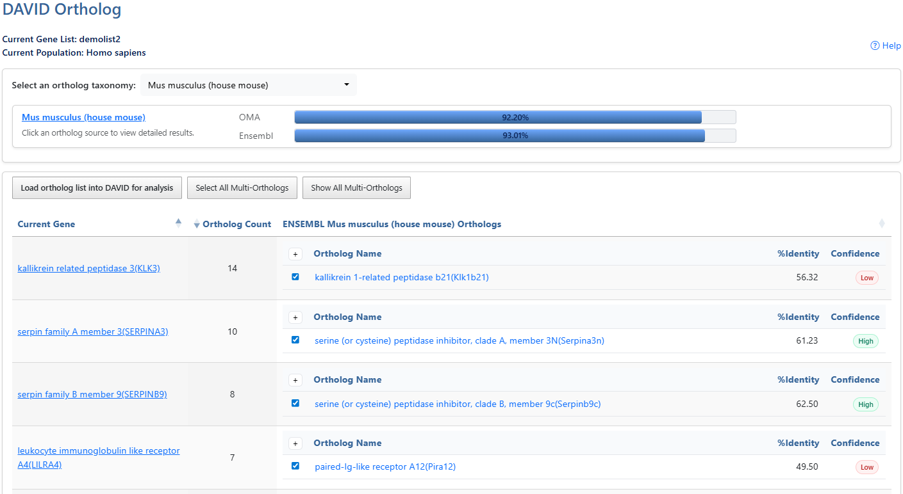903x494 pixels.
Task: Expand the ortholog list for SERPINA3
Action: [x=295, y=317]
